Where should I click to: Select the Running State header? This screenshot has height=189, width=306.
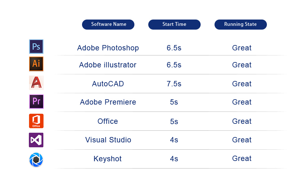(240, 25)
